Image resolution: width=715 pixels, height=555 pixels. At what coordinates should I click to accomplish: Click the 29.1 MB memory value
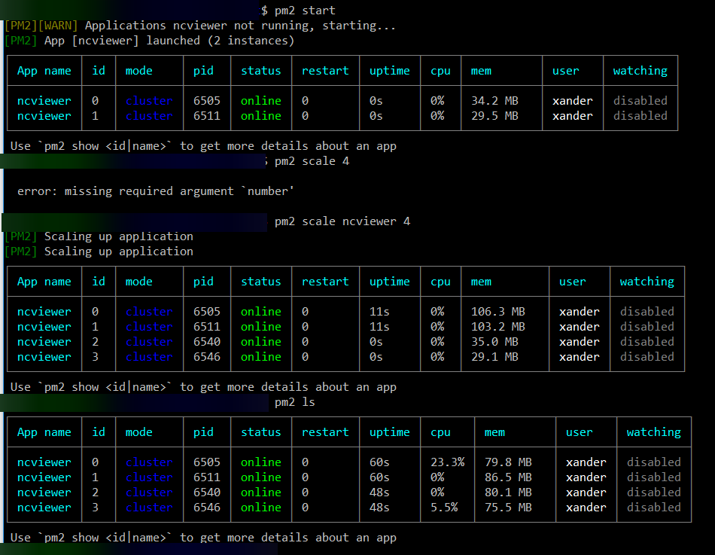(494, 357)
